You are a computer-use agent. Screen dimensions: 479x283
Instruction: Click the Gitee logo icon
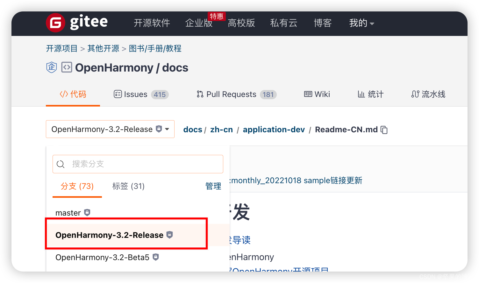click(55, 23)
